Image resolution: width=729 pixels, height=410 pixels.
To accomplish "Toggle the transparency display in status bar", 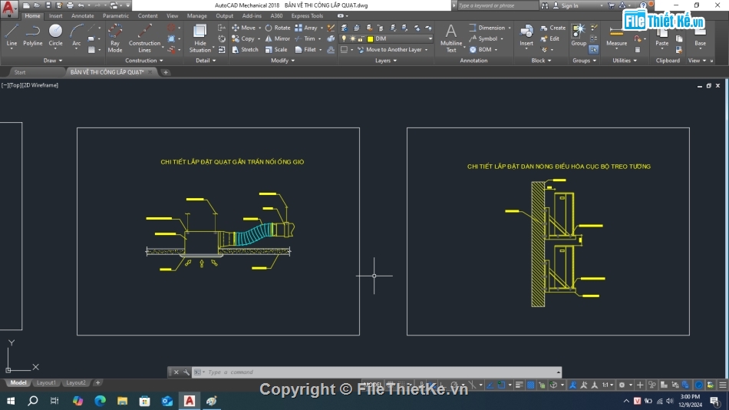I will (530, 385).
